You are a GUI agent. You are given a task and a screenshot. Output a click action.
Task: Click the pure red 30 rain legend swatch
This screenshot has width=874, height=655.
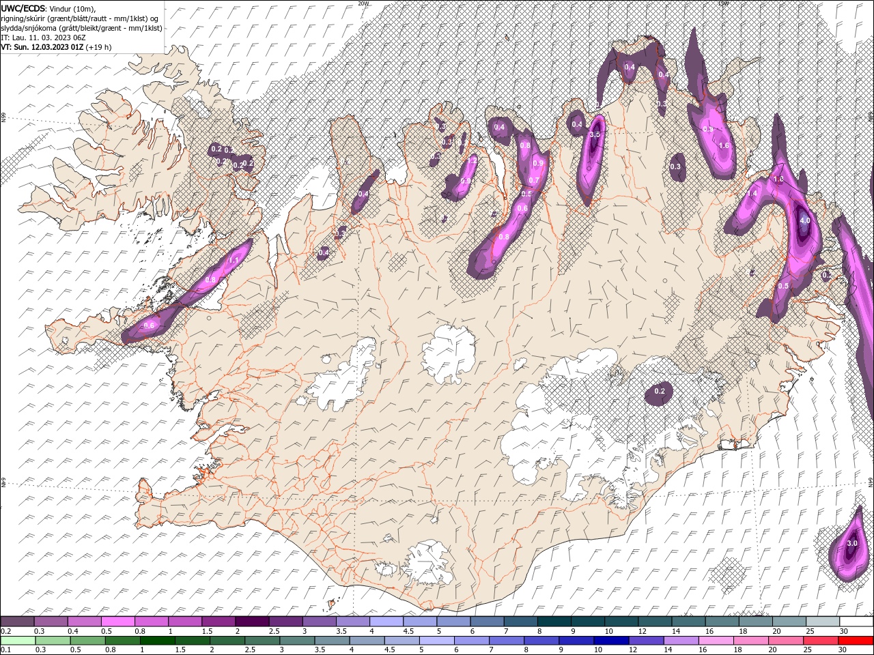click(856, 641)
